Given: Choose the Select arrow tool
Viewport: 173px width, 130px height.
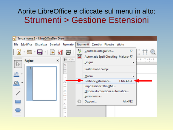Looking at the screenshot, I should [x=18, y=64].
